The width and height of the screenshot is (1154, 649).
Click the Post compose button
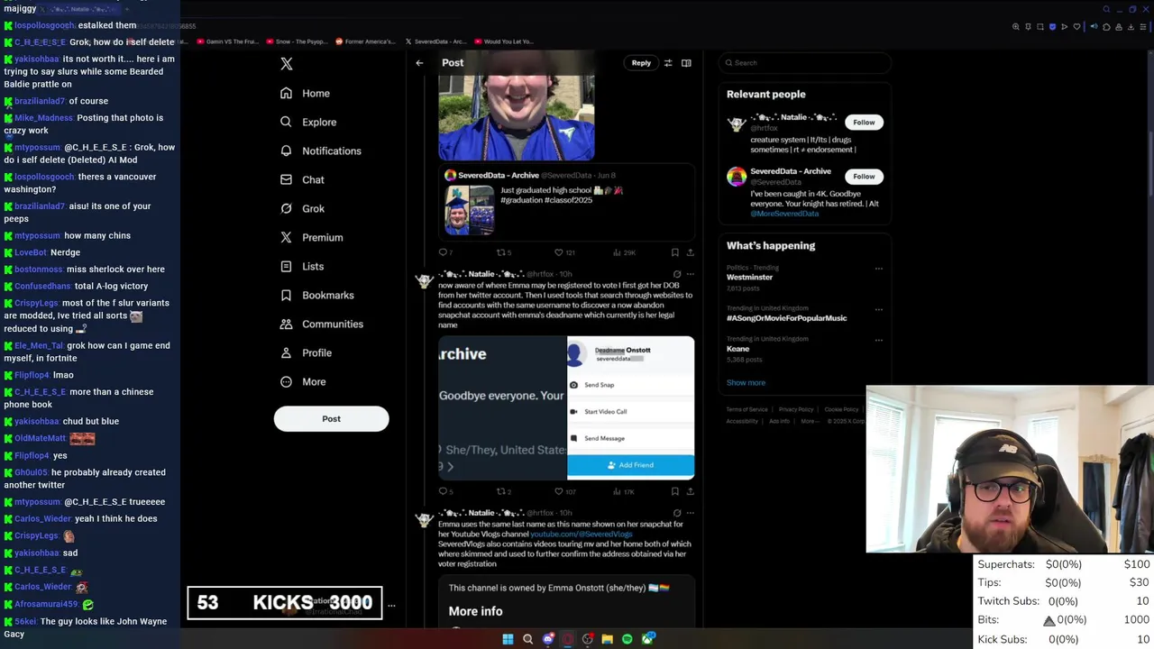pos(331,418)
